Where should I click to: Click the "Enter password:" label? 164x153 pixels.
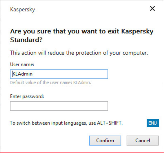[x=27, y=96]
